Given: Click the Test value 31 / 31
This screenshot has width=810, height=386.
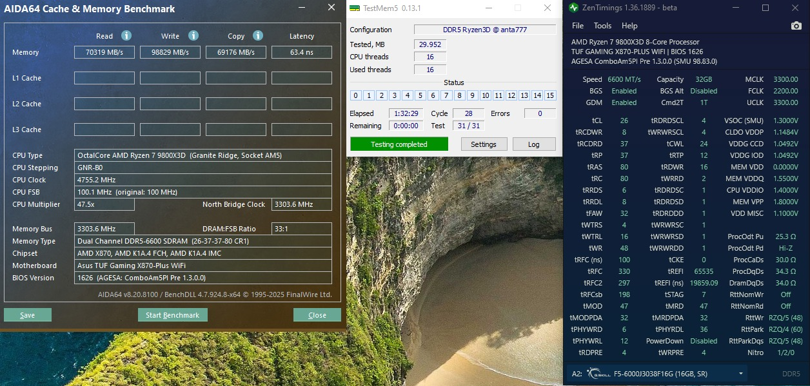Looking at the screenshot, I should point(469,126).
